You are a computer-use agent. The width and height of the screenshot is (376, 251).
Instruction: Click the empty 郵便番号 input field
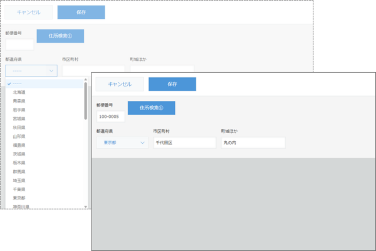(19, 45)
